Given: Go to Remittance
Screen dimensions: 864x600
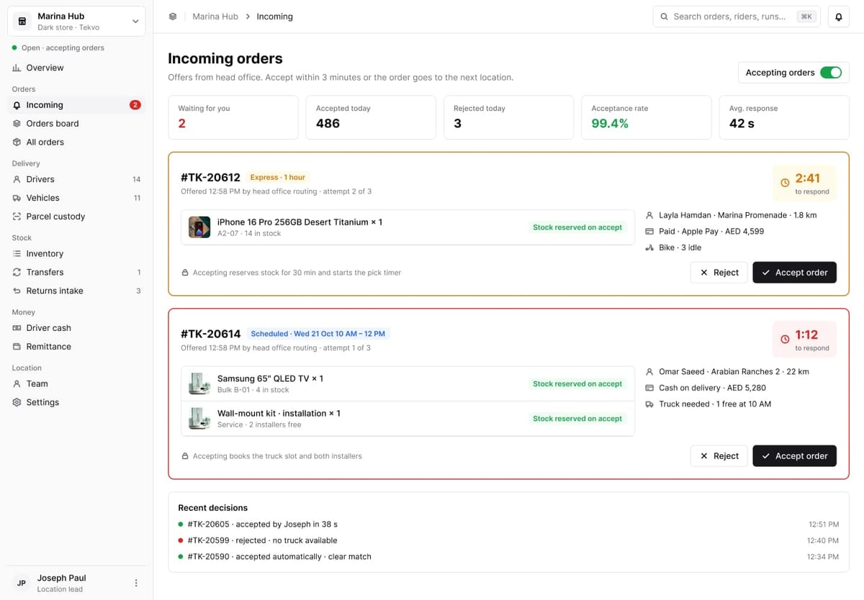Looking at the screenshot, I should (x=76, y=347).
